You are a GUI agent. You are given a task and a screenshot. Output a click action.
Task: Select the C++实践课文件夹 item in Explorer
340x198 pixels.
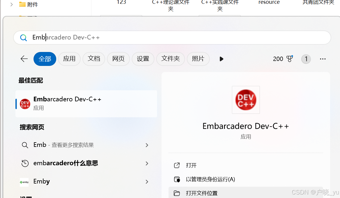(220, 6)
